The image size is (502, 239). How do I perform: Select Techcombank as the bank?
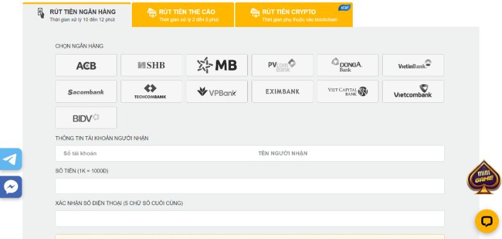tap(151, 92)
